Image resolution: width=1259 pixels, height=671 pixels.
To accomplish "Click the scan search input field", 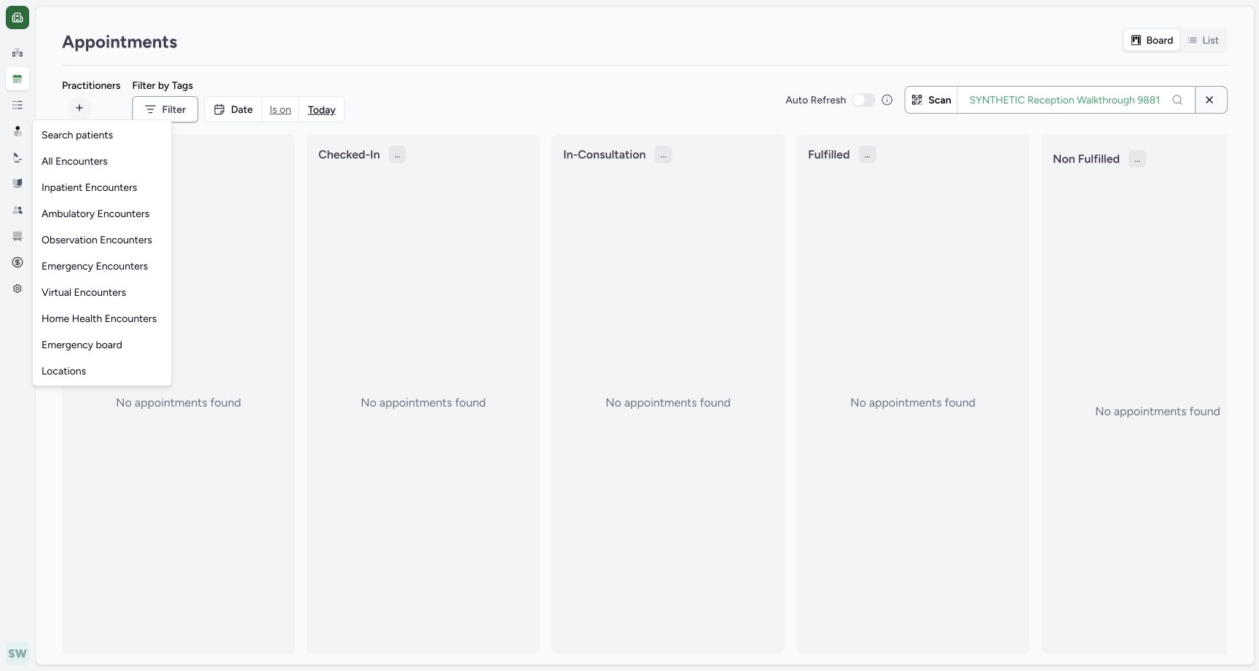I will [1064, 100].
